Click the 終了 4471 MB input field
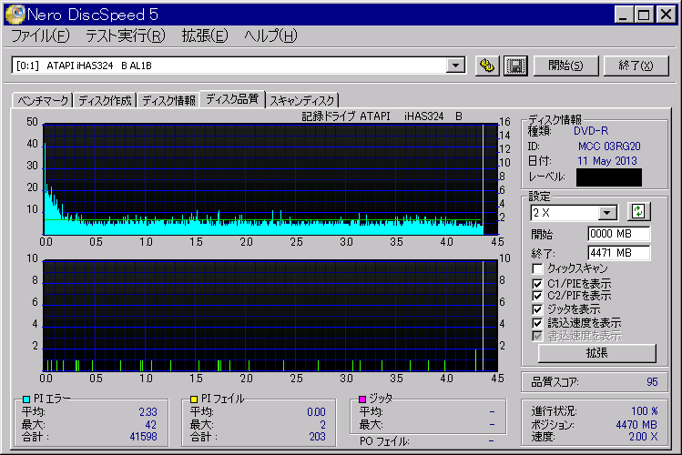The image size is (682, 455). coord(619,253)
